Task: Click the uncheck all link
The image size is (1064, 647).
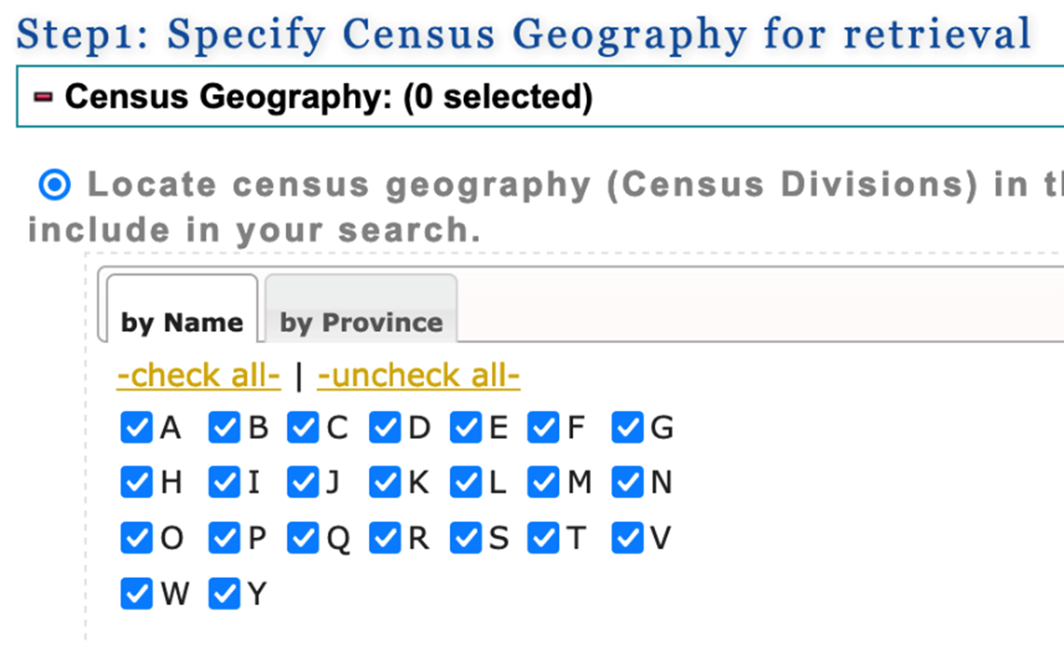Action: [x=418, y=375]
